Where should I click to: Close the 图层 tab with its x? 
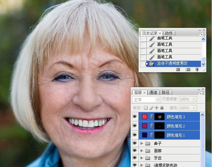click(144, 93)
